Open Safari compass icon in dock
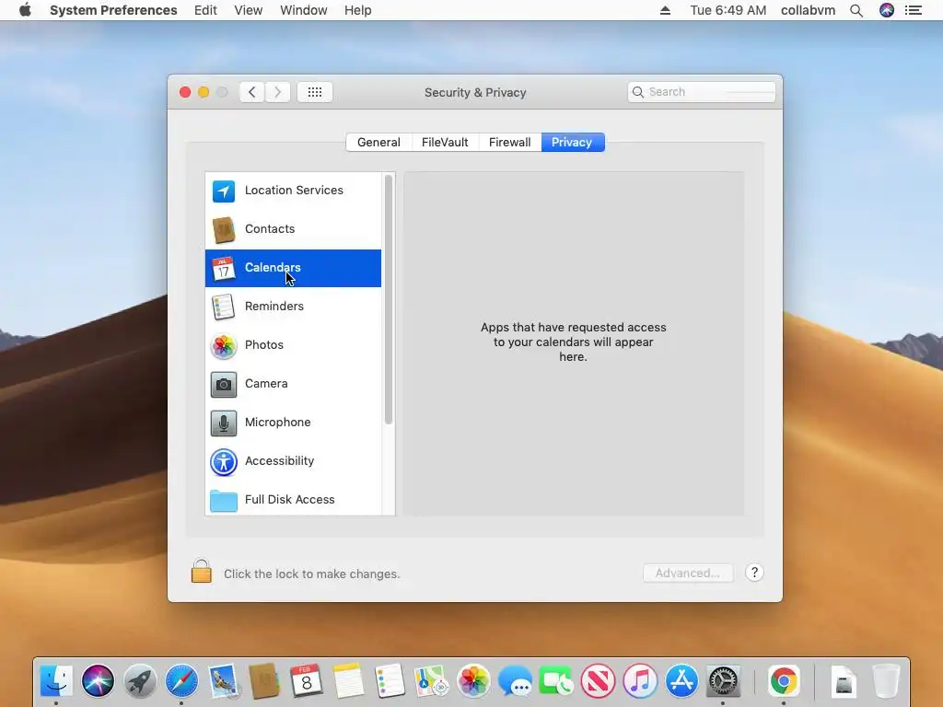This screenshot has height=707, width=943. pyautogui.click(x=181, y=681)
